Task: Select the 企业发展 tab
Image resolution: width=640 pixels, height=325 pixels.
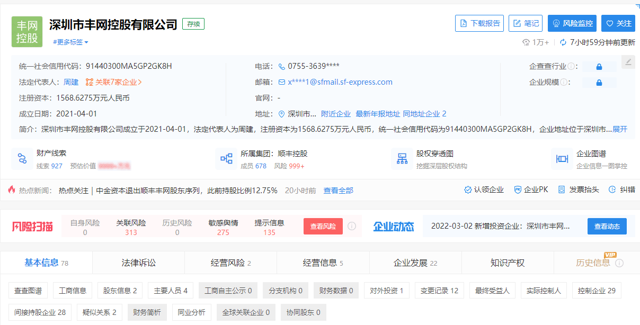Action: pos(415,263)
